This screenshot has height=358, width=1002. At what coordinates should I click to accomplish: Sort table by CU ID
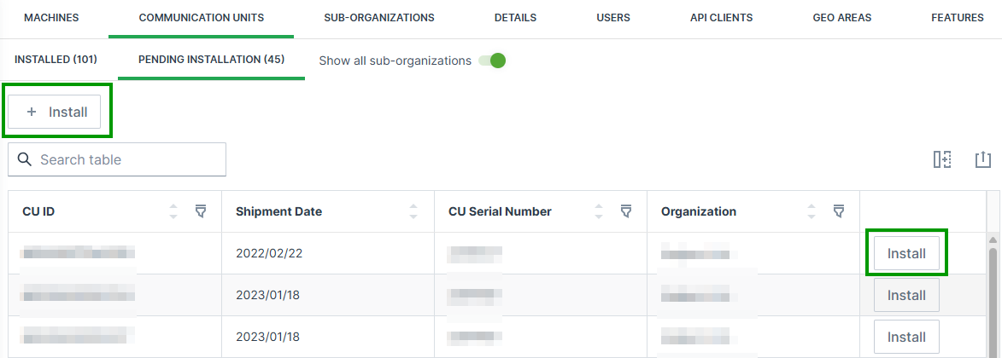click(x=174, y=211)
